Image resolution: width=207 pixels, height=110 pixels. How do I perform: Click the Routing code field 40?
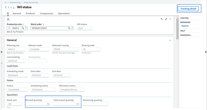point(91,49)
